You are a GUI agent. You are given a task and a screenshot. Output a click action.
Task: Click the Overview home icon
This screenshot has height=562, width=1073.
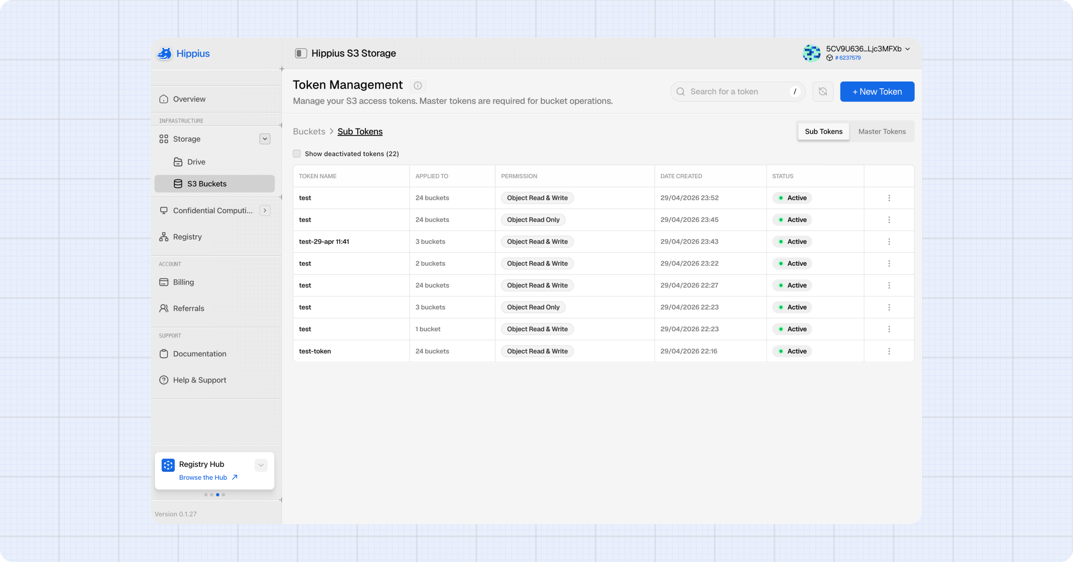tap(164, 99)
